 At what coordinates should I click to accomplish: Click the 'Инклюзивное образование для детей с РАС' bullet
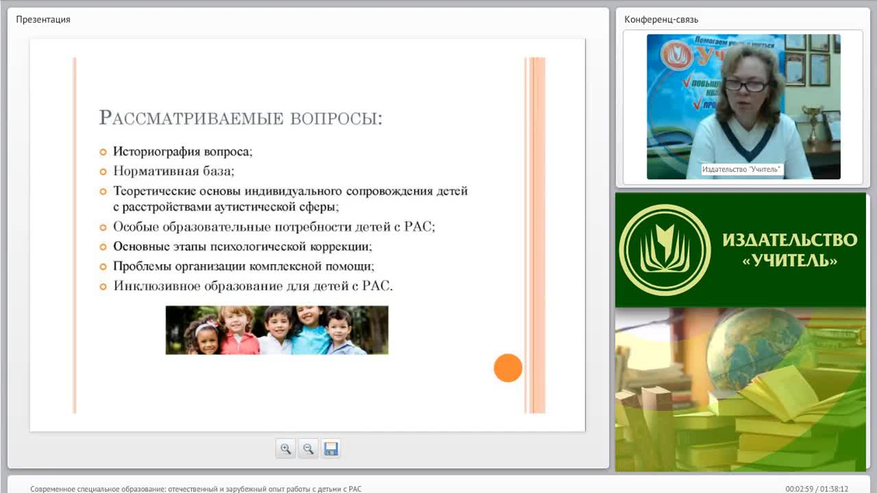coord(253,286)
